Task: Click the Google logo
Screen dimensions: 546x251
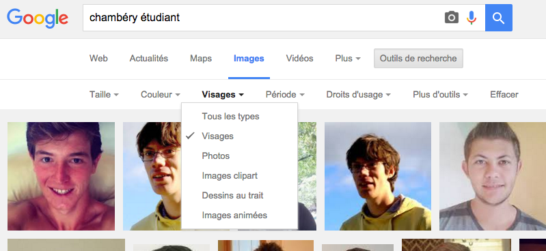Action: click(x=38, y=18)
